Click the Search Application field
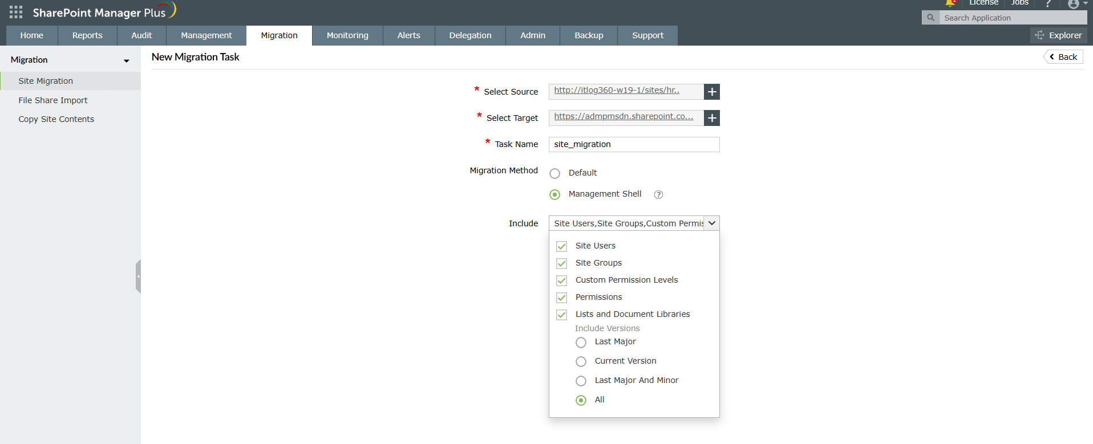The height and width of the screenshot is (444, 1093). click(1013, 18)
